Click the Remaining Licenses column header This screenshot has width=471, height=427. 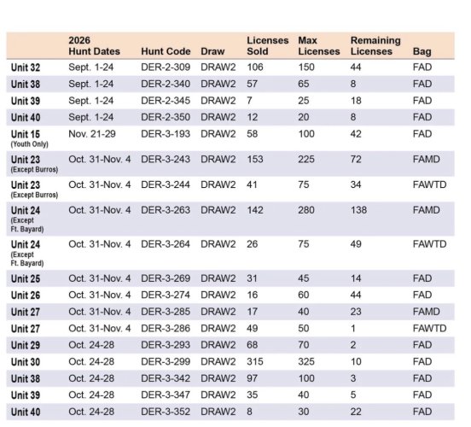375,46
